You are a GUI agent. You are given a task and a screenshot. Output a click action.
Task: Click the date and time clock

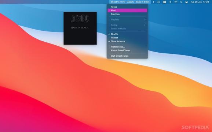tap(200, 2)
